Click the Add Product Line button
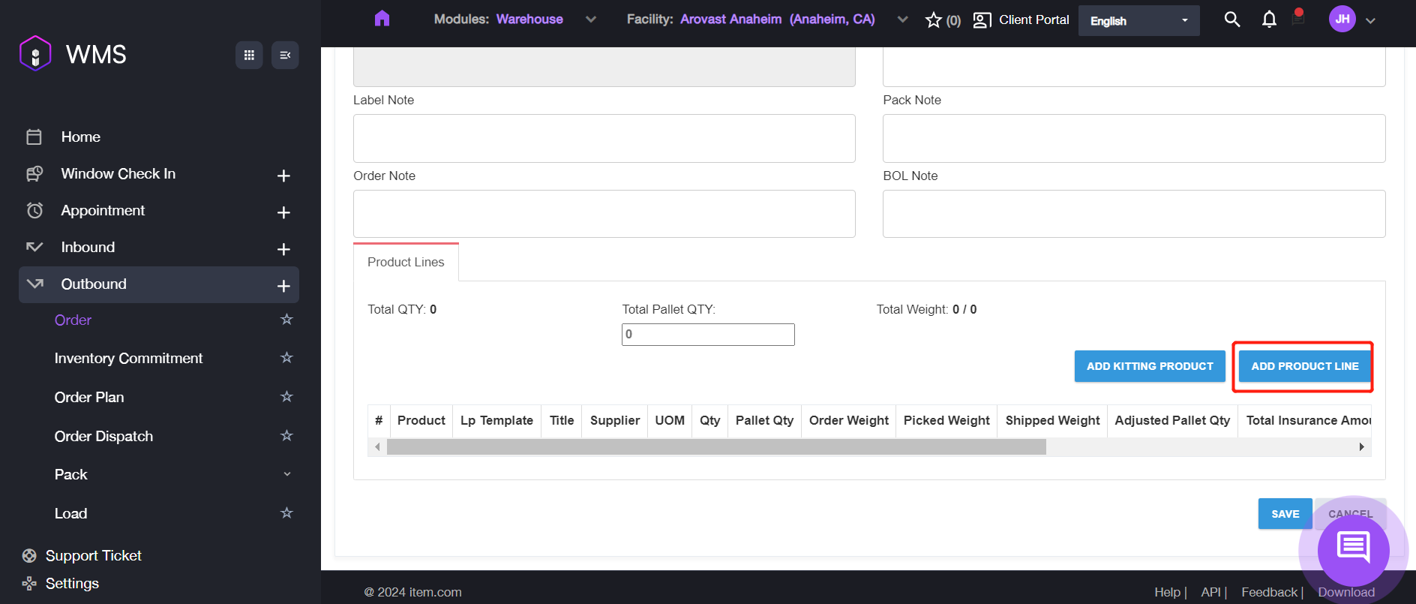Screen dimensions: 1416x604 pos(1304,366)
